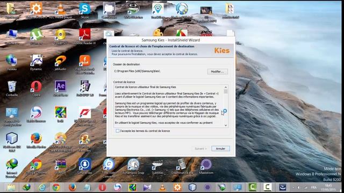This screenshot has height=193, width=344.
Task: Open the Adobe Reader XI desktop icon
Action: coord(85,37)
